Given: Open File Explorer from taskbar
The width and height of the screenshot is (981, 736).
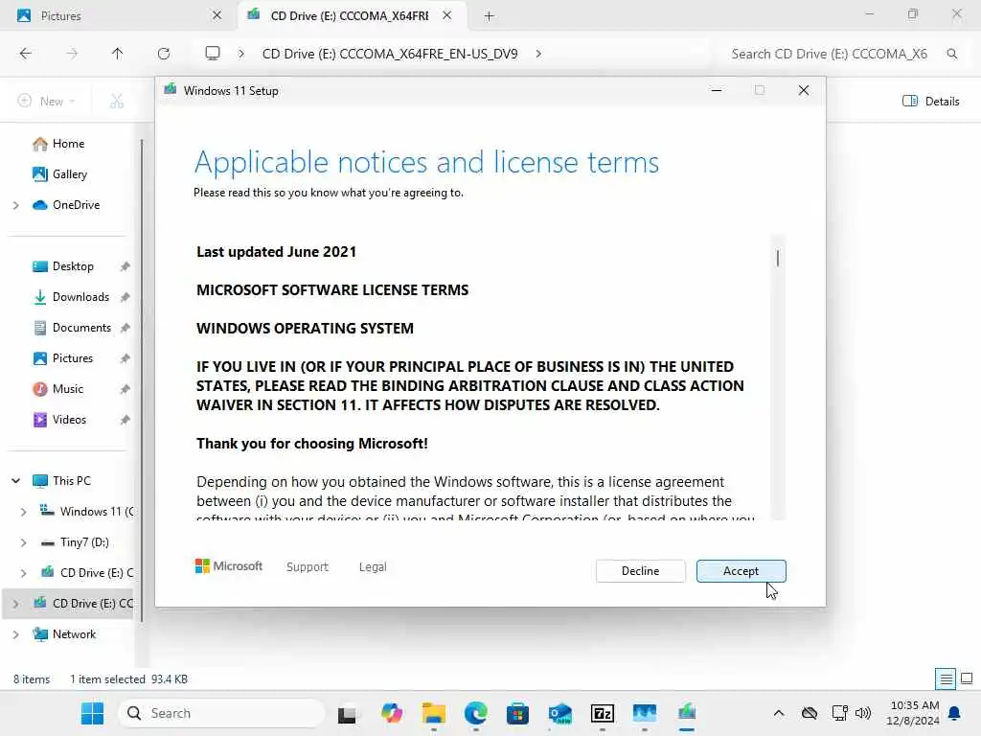Looking at the screenshot, I should 434,713.
